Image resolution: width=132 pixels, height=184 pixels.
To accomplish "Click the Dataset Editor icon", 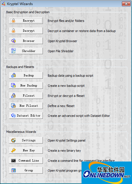I will [x=13, y=115].
